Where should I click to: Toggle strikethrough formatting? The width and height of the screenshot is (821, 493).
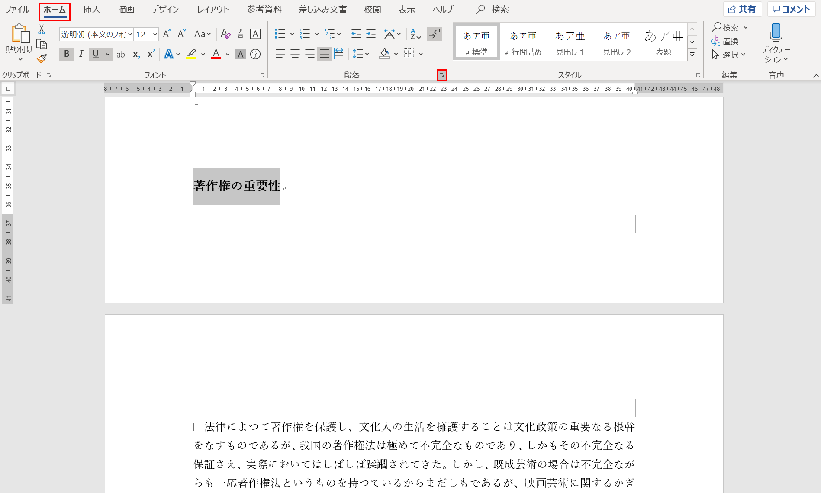pos(121,54)
